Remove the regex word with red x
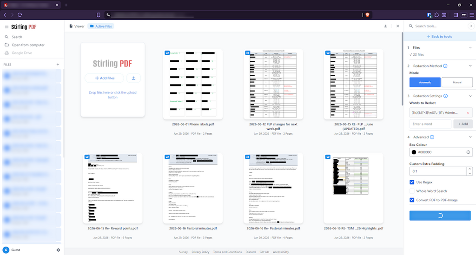Image resolution: width=476 pixels, height=255 pixels. pos(468,113)
